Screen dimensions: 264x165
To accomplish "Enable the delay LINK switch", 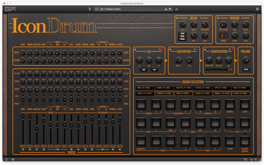I will click(x=182, y=34).
